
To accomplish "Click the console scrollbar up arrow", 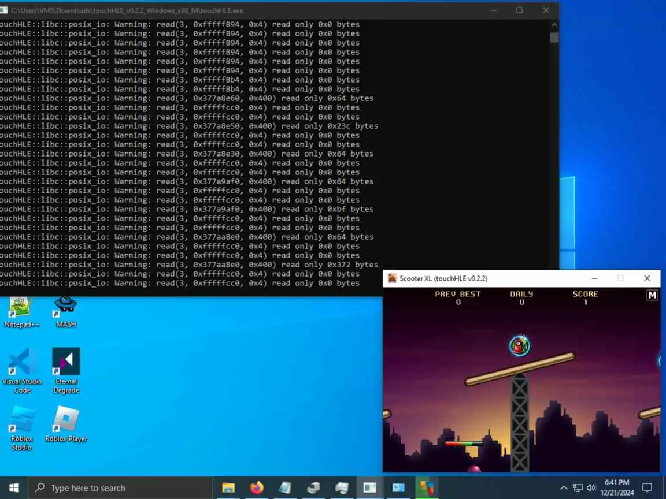I will tap(554, 25).
